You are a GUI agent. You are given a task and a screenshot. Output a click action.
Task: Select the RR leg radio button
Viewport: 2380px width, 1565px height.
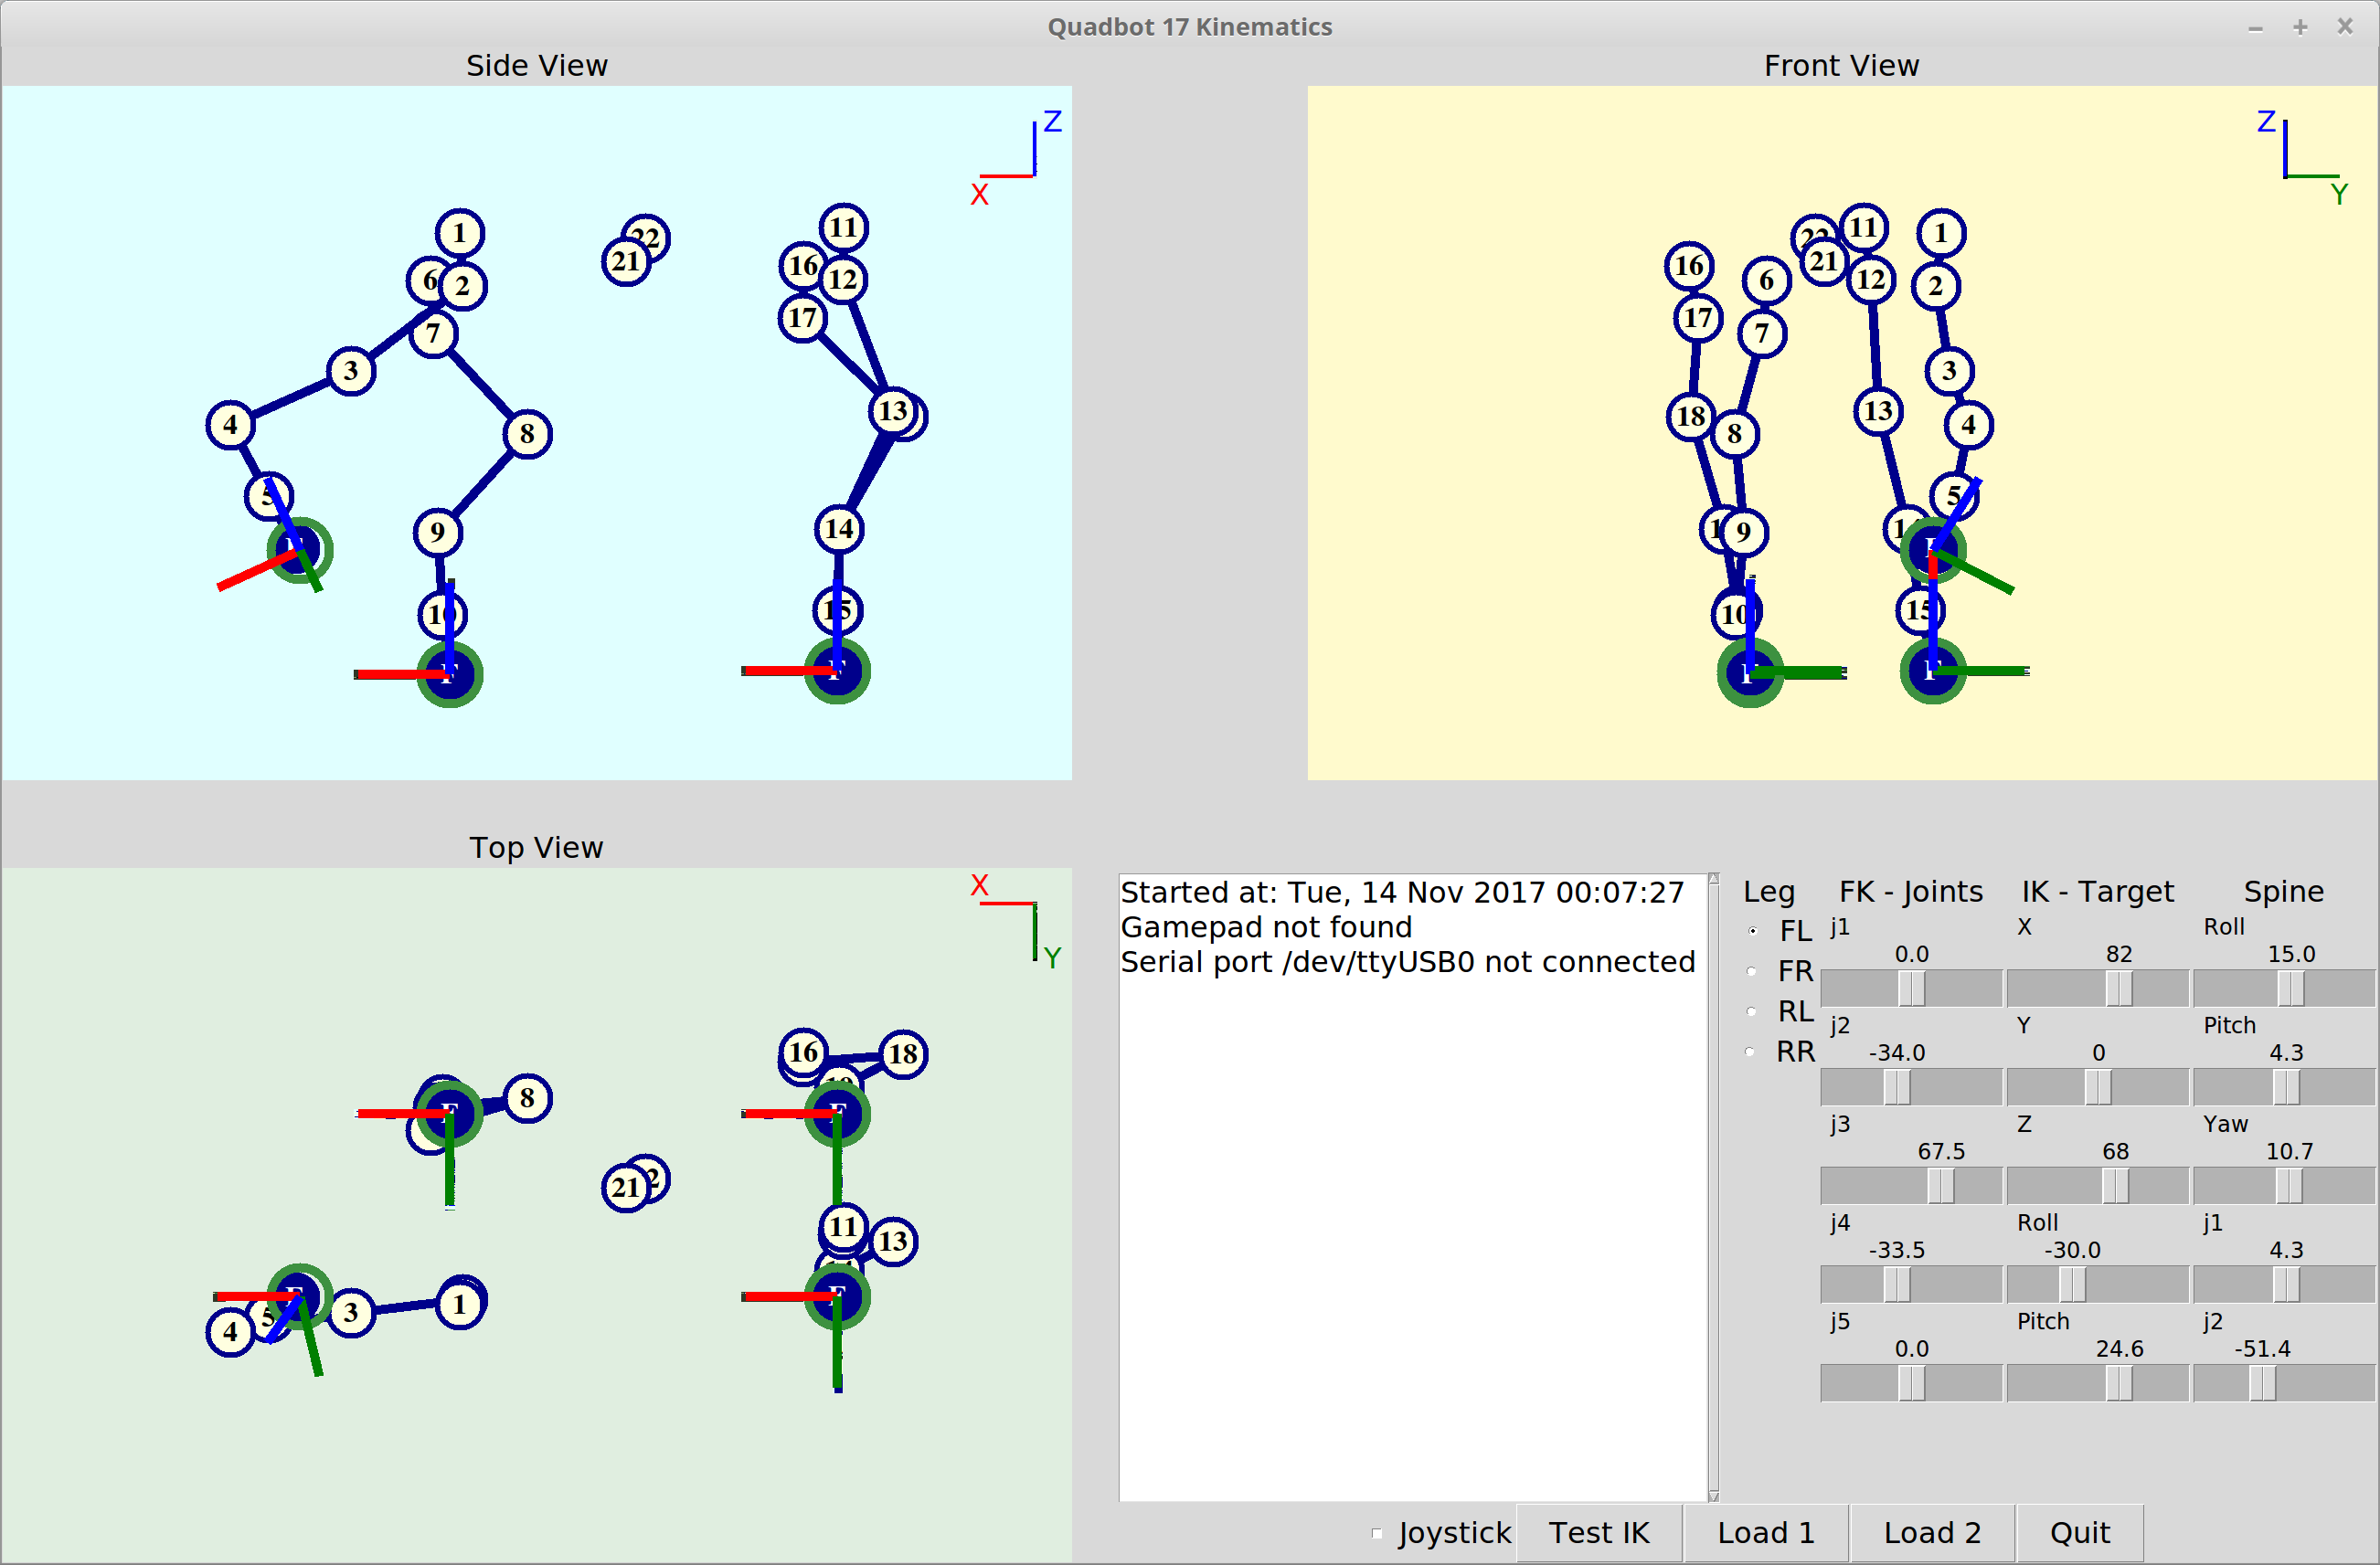[1752, 1052]
